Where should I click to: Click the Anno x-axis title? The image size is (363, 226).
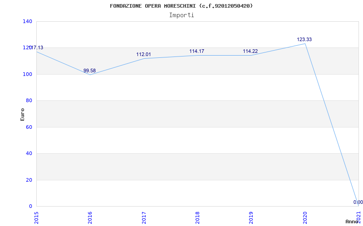[352, 221]
